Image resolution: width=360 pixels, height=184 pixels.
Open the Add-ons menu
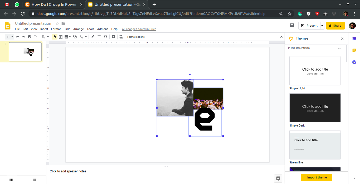click(x=103, y=29)
